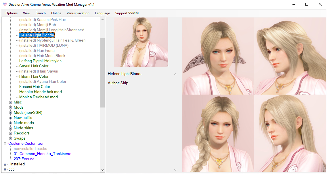Select the Helena Light Blonde mod
This screenshot has height=174, width=327.
(x=37, y=35)
